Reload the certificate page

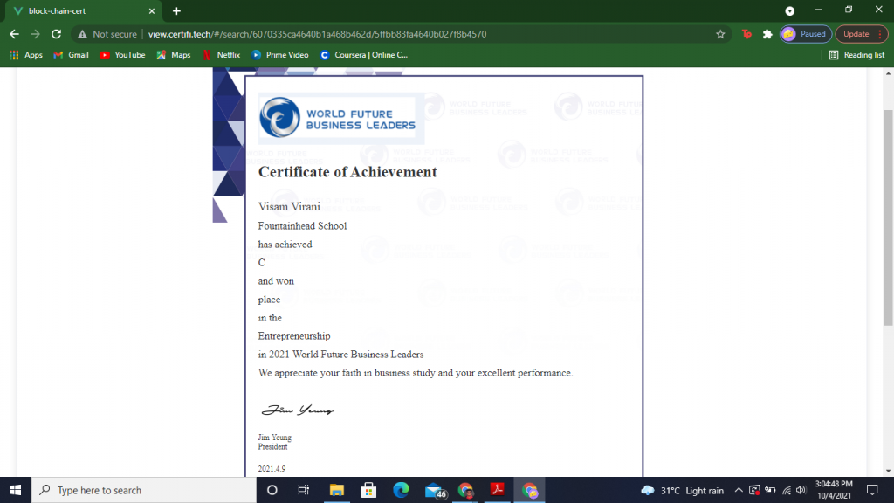coord(56,34)
